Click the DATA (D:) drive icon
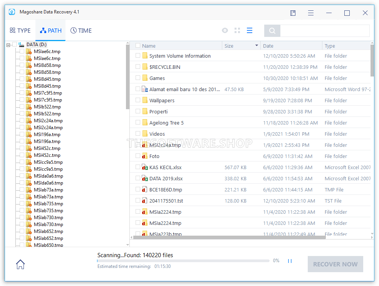The image size is (379, 286). pyautogui.click(x=22, y=45)
